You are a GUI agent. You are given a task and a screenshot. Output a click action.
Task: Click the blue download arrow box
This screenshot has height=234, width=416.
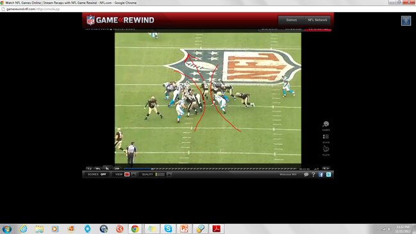(x=406, y=21)
